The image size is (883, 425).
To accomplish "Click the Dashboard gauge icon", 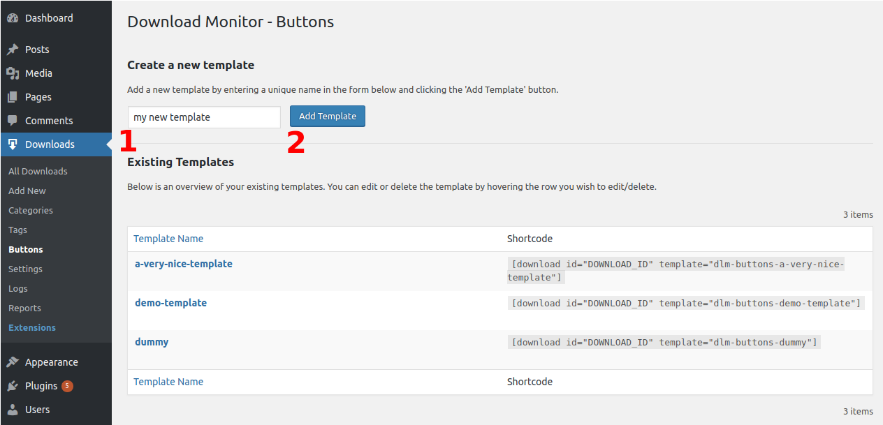I will (x=13, y=18).
